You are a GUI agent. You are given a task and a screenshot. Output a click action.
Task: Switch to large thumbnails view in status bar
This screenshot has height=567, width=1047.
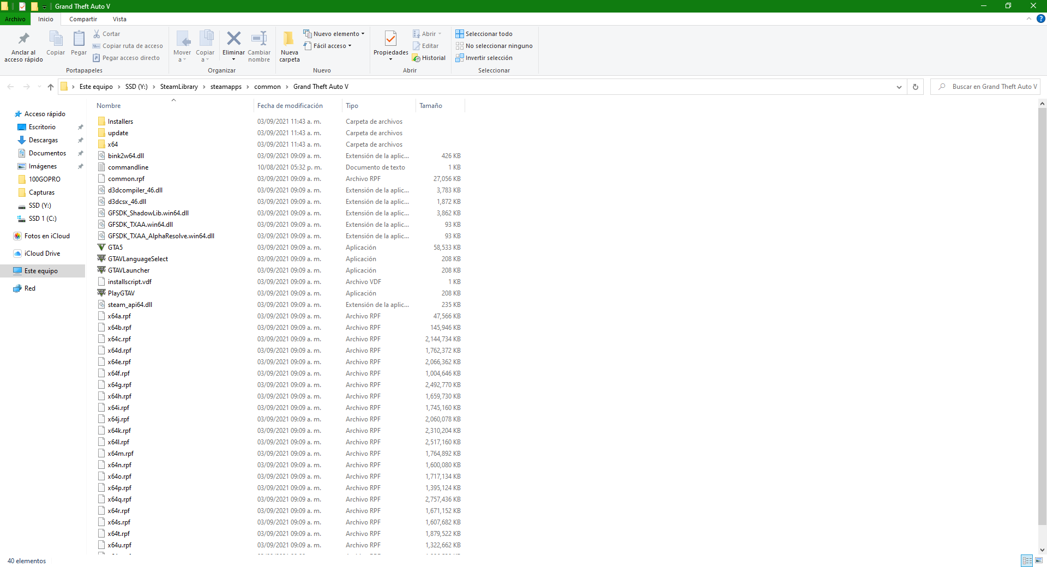point(1039,560)
